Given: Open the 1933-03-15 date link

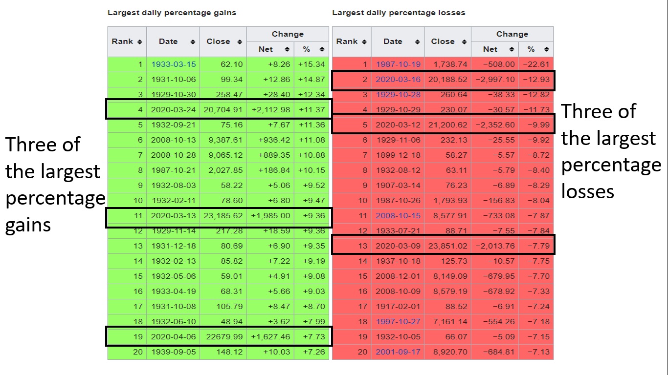Looking at the screenshot, I should [x=173, y=64].
